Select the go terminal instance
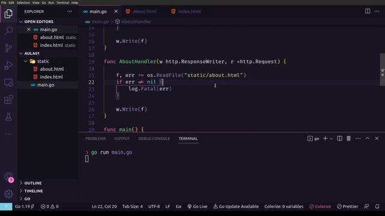Image resolution: width=385 pixels, height=216 pixels. tap(313, 139)
